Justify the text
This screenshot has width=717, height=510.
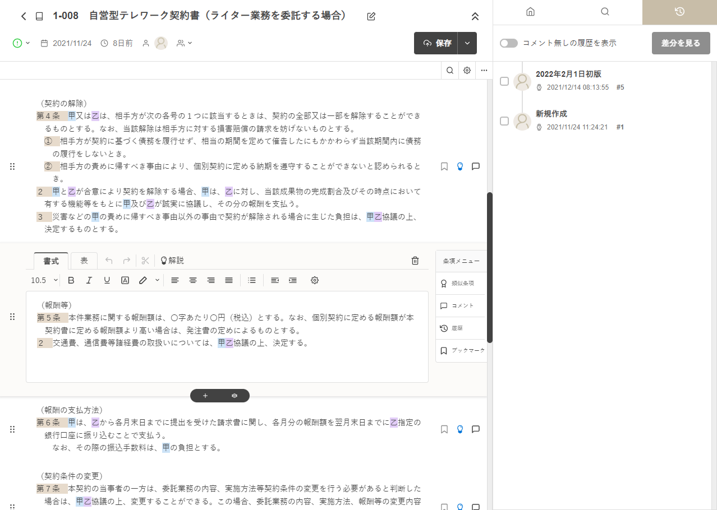[229, 280]
